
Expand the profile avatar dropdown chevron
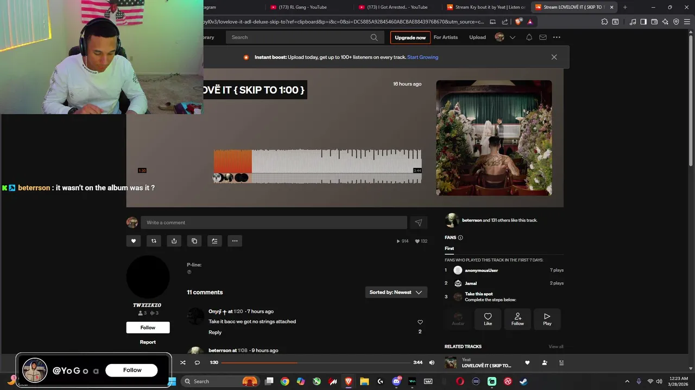[512, 37]
